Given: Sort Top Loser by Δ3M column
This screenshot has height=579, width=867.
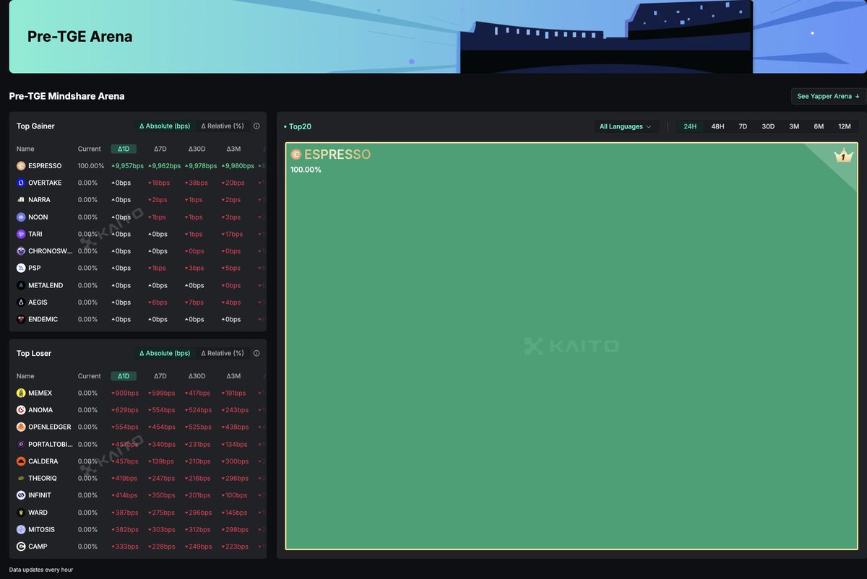Looking at the screenshot, I should (x=233, y=376).
